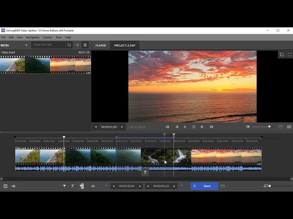Go to the blue fragment end marker

click(x=182, y=186)
